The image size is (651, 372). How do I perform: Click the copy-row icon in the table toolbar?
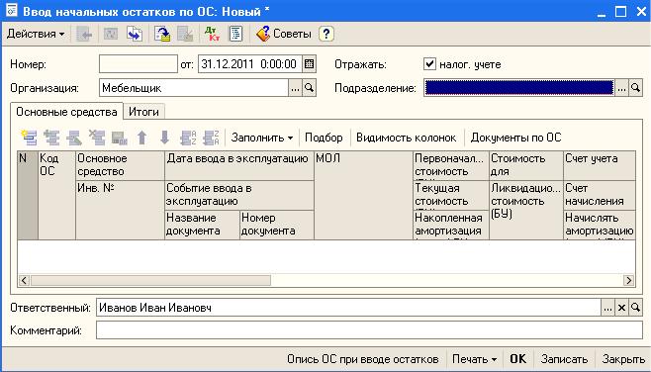tap(51, 138)
